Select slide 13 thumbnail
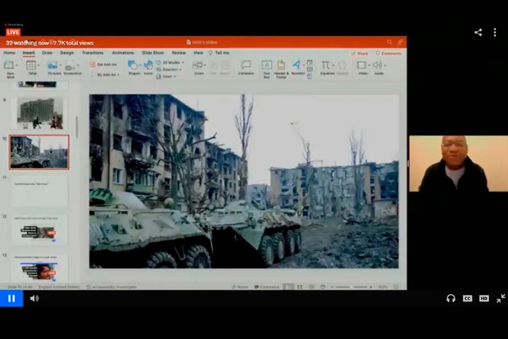The height and width of the screenshot is (339, 508). pos(40,268)
